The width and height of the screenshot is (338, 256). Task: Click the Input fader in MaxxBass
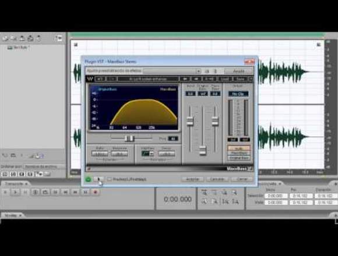coord(190,121)
